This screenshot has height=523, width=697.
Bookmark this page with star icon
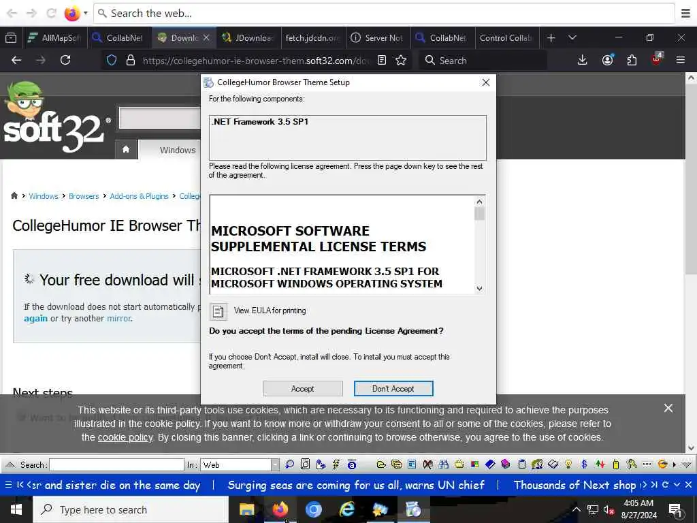click(x=401, y=61)
